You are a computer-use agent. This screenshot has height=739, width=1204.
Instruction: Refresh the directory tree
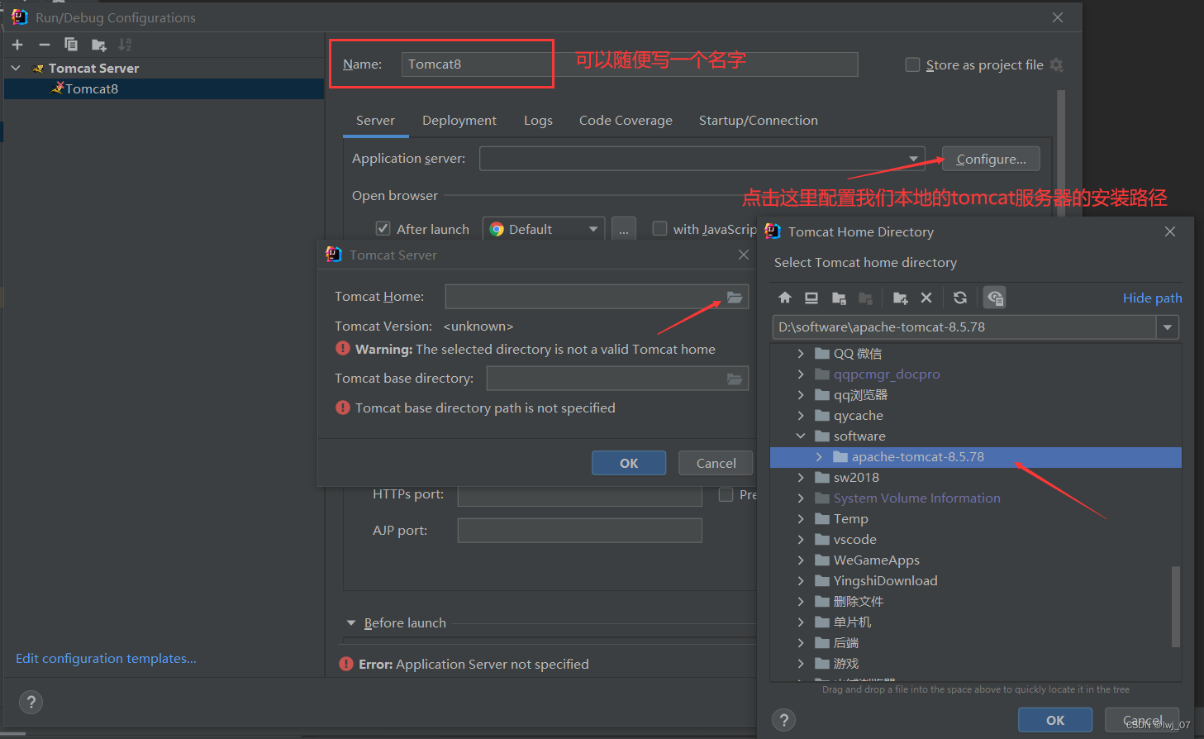click(960, 298)
